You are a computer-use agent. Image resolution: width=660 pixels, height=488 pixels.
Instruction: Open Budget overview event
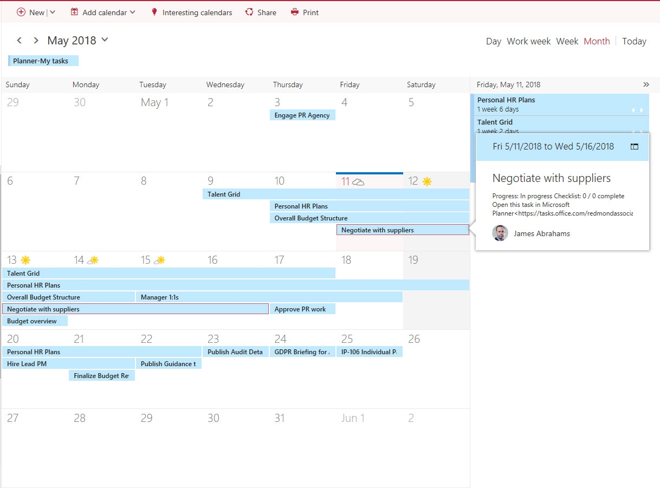[35, 321]
